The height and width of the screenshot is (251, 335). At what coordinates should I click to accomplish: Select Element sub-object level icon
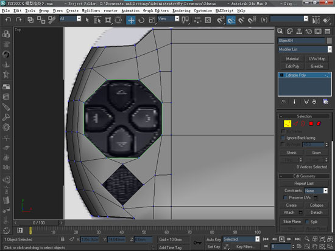319,124
